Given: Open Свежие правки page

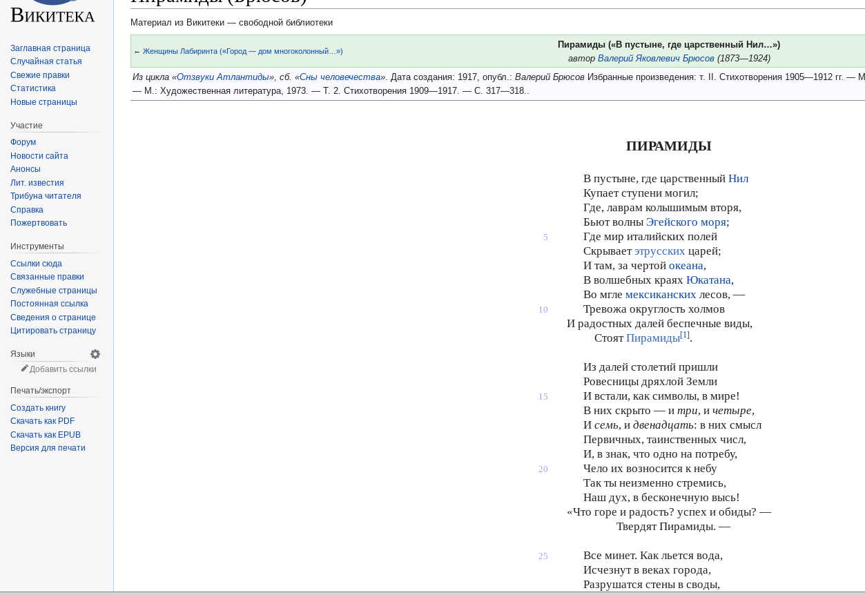Looking at the screenshot, I should [x=39, y=75].
